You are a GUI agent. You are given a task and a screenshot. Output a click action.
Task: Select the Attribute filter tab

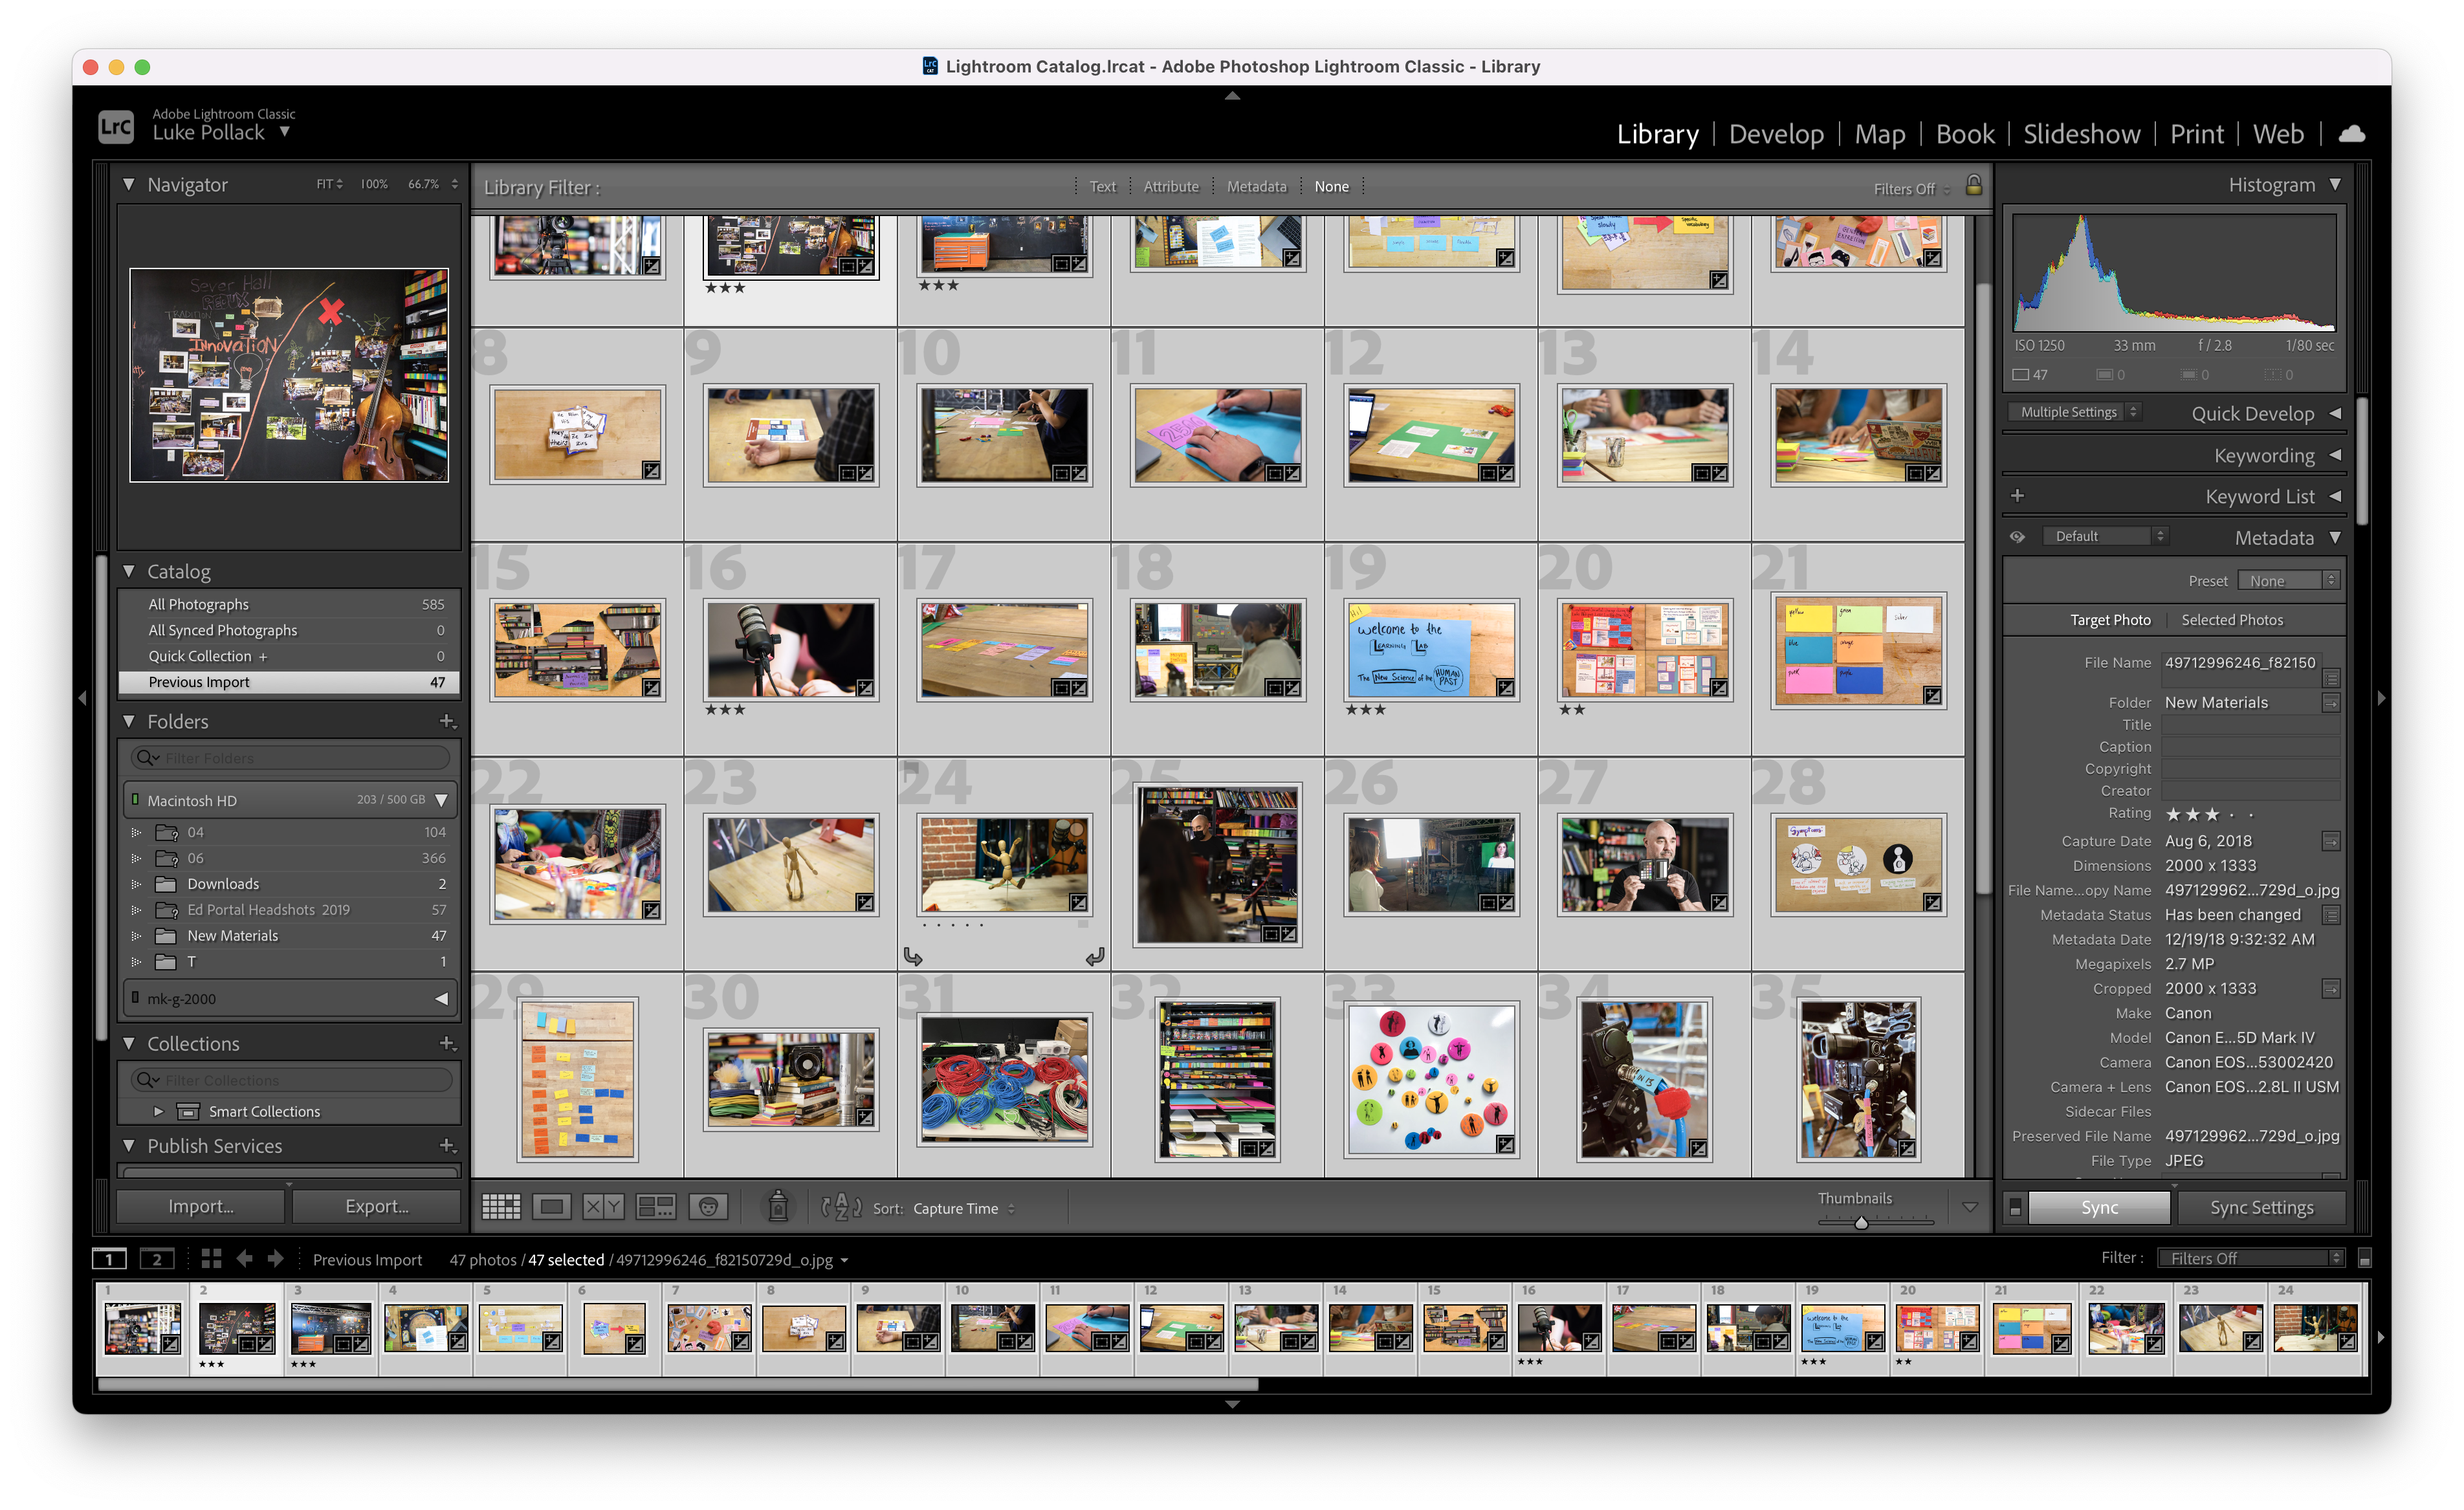click(x=1170, y=187)
